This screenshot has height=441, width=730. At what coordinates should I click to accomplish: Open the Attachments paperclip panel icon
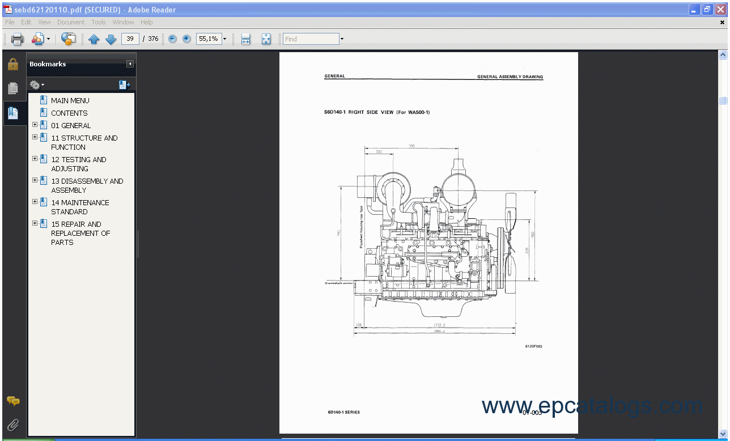[x=13, y=425]
